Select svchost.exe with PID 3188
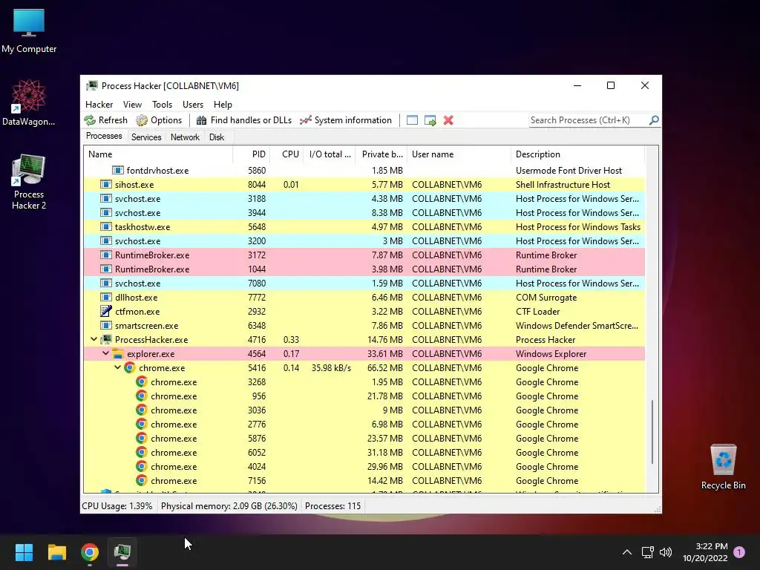 pyautogui.click(x=364, y=198)
